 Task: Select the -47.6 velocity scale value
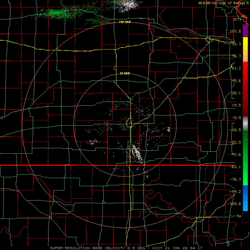tap(235, 155)
